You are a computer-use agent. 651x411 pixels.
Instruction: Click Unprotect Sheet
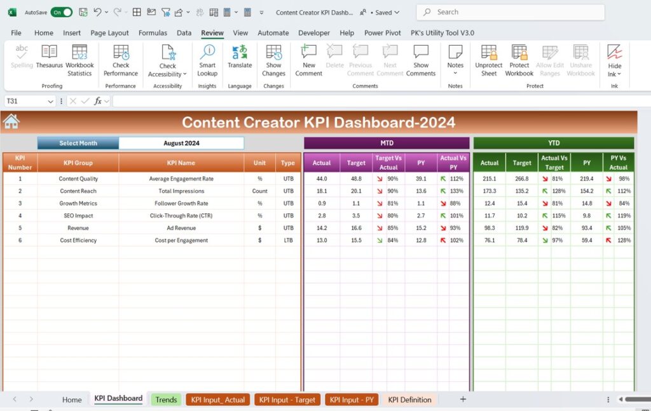click(x=489, y=60)
